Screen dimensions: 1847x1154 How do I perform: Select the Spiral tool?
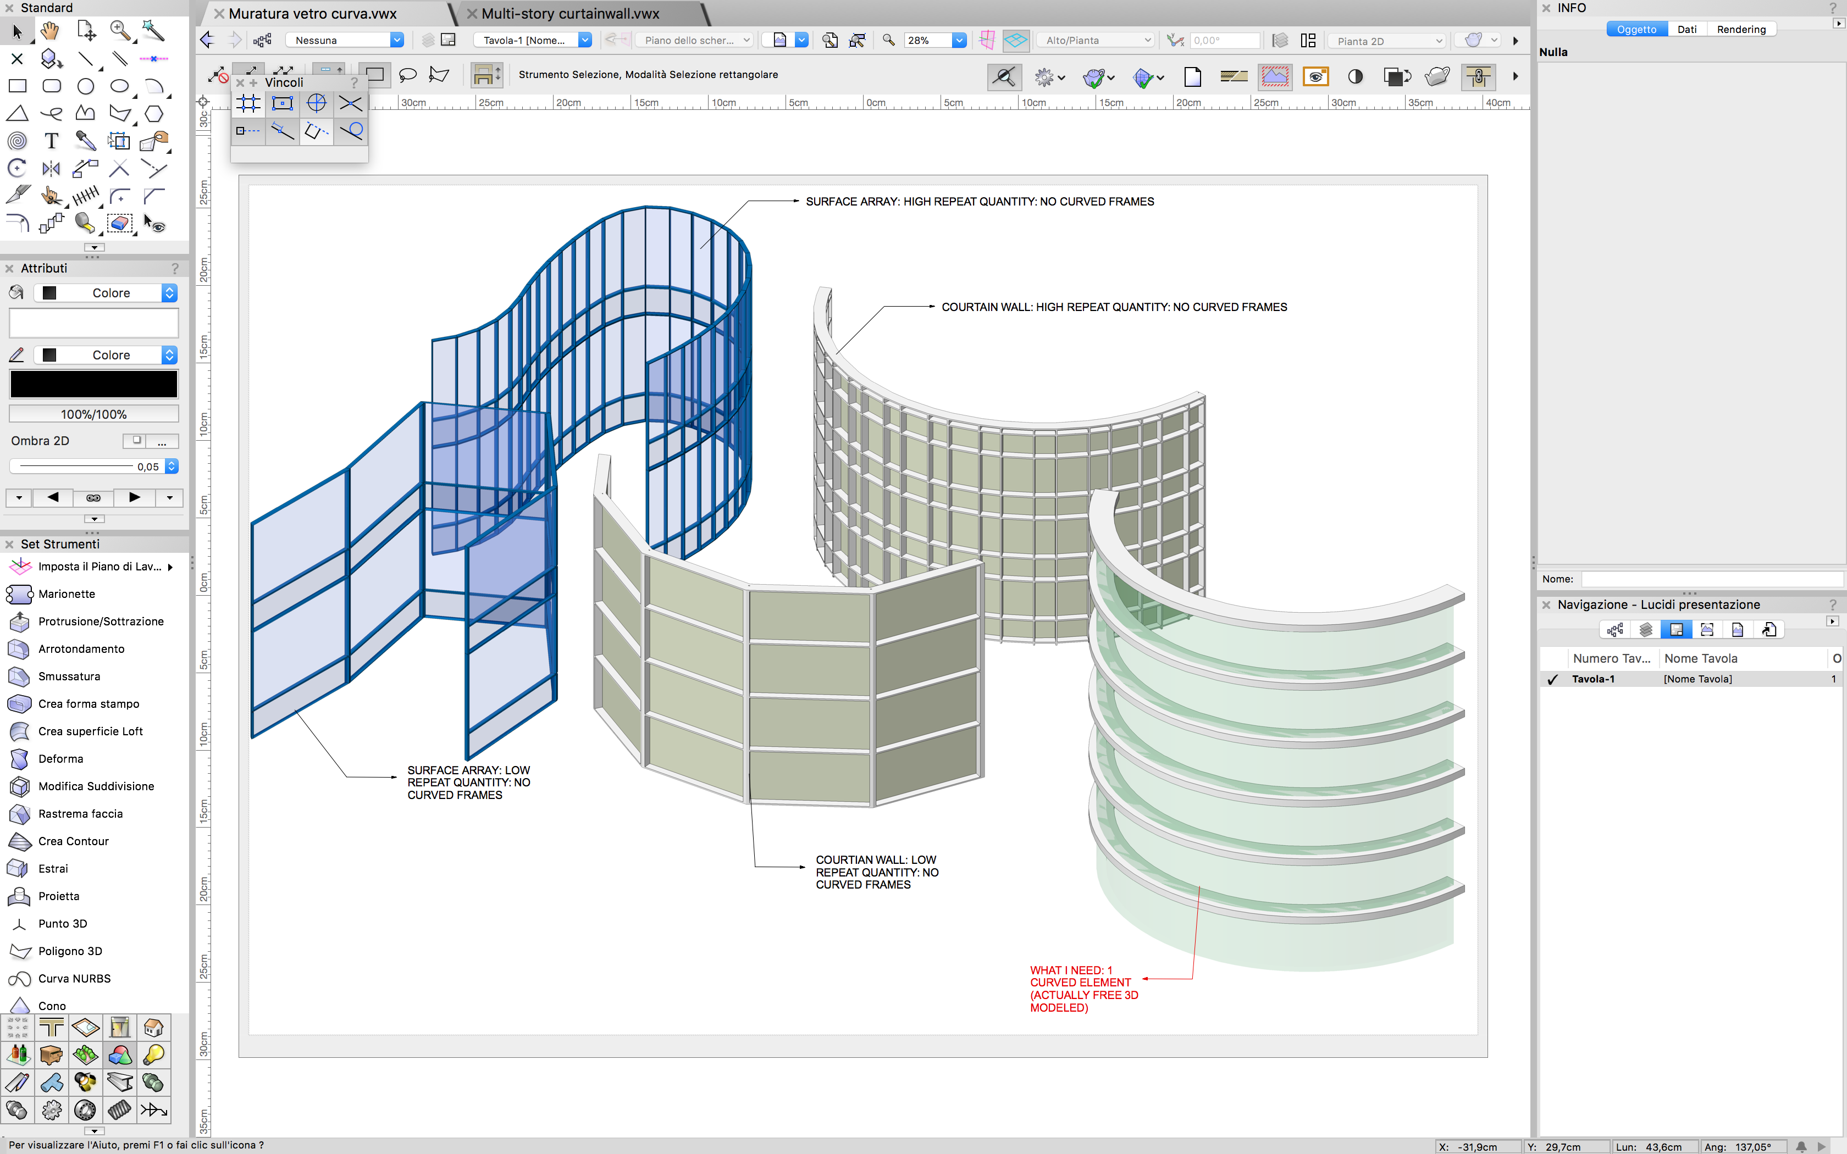tap(17, 141)
